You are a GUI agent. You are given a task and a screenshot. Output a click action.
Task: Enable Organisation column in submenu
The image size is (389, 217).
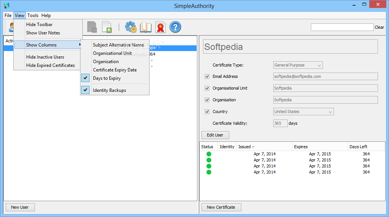coord(115,62)
